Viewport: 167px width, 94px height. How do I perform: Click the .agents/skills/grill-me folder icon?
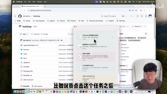tap(21, 45)
